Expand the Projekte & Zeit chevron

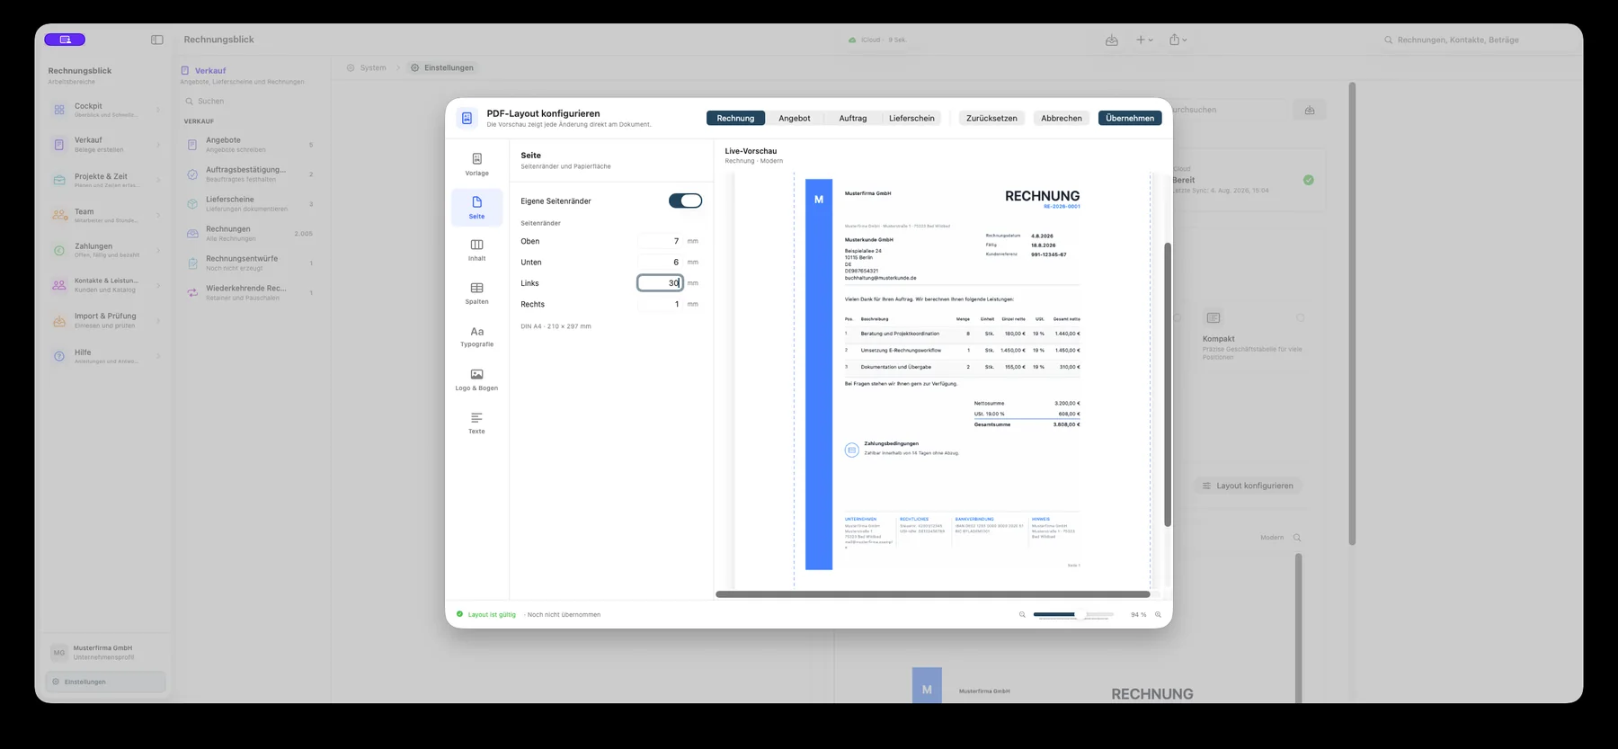[x=158, y=180]
